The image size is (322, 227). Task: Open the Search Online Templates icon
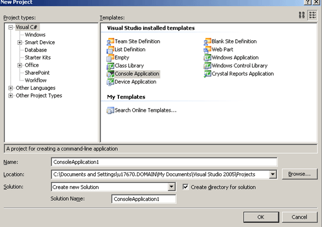[110, 110]
